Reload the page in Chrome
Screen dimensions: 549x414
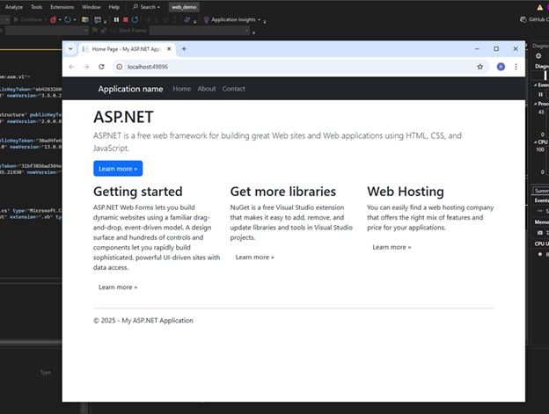(101, 67)
